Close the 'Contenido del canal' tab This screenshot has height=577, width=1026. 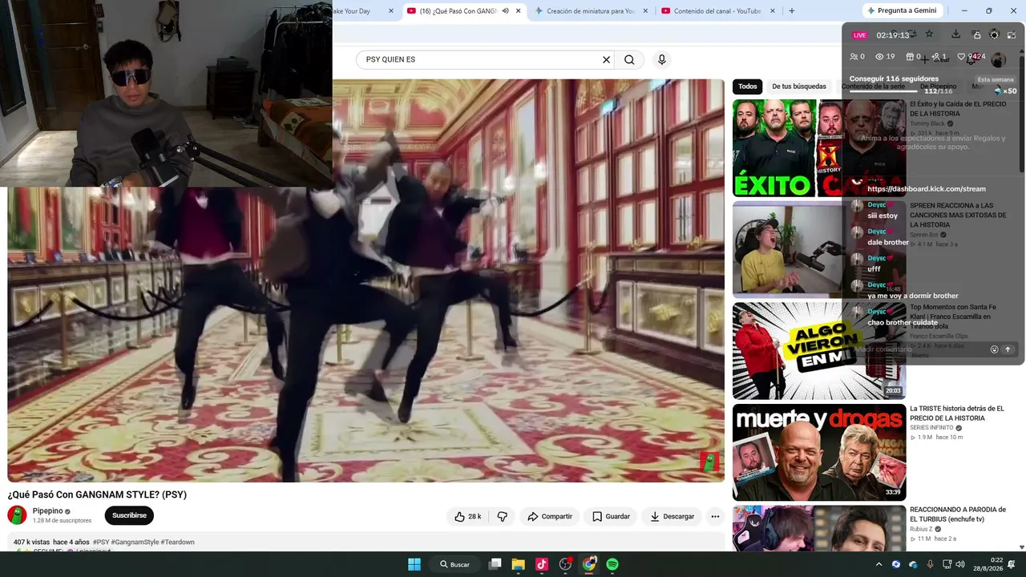point(773,11)
